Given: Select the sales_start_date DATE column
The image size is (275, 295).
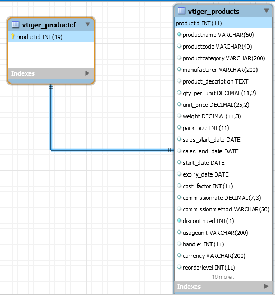Looking at the screenshot, I should click(223, 140).
